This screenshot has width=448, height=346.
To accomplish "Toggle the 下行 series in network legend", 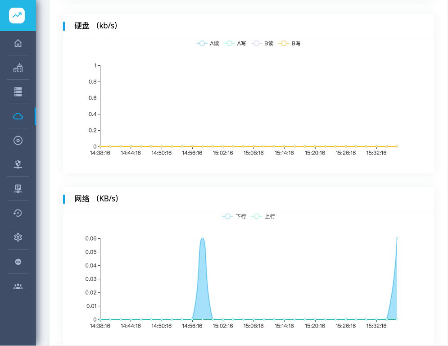I will 234,216.
